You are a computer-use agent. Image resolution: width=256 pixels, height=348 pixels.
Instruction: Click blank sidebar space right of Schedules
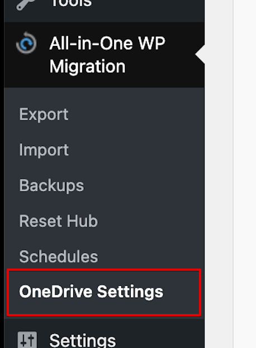point(151,256)
